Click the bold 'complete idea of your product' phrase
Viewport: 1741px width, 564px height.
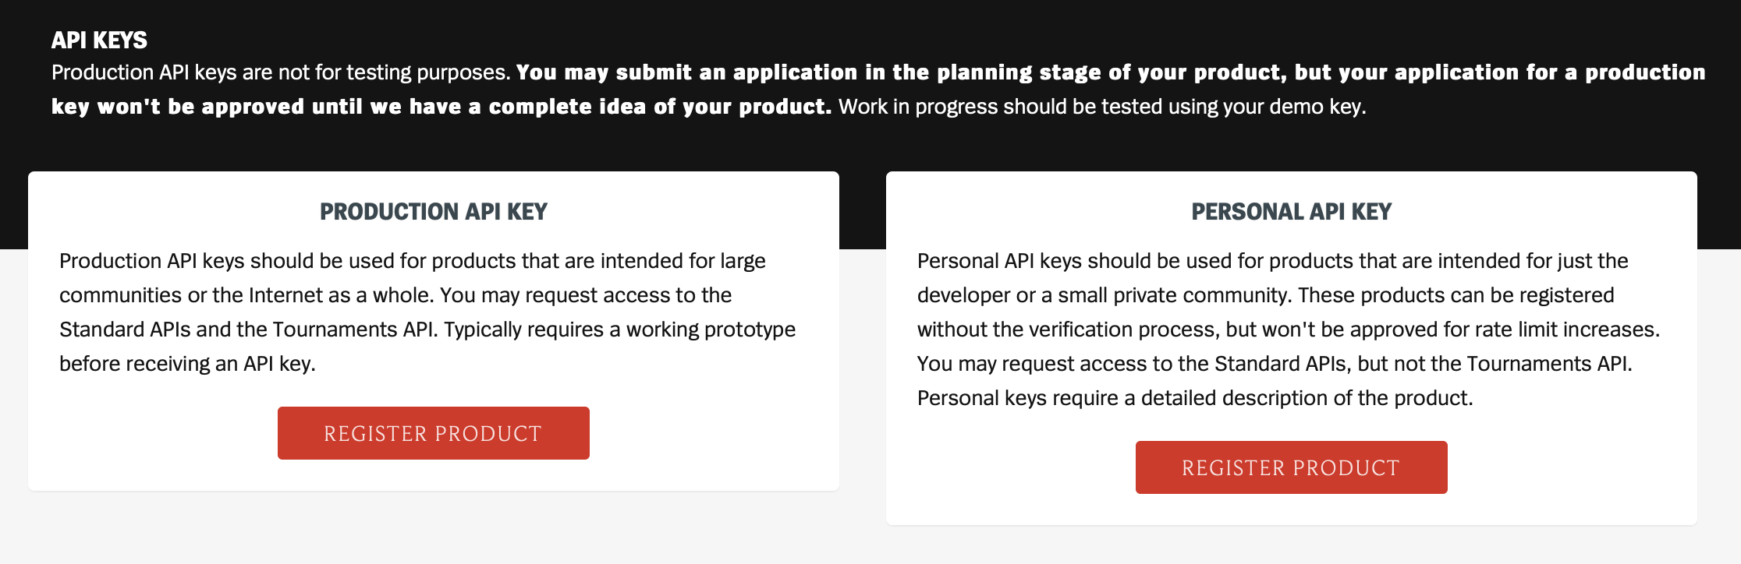[659, 107]
